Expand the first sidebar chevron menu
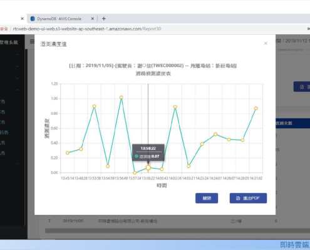 [x=17, y=55]
